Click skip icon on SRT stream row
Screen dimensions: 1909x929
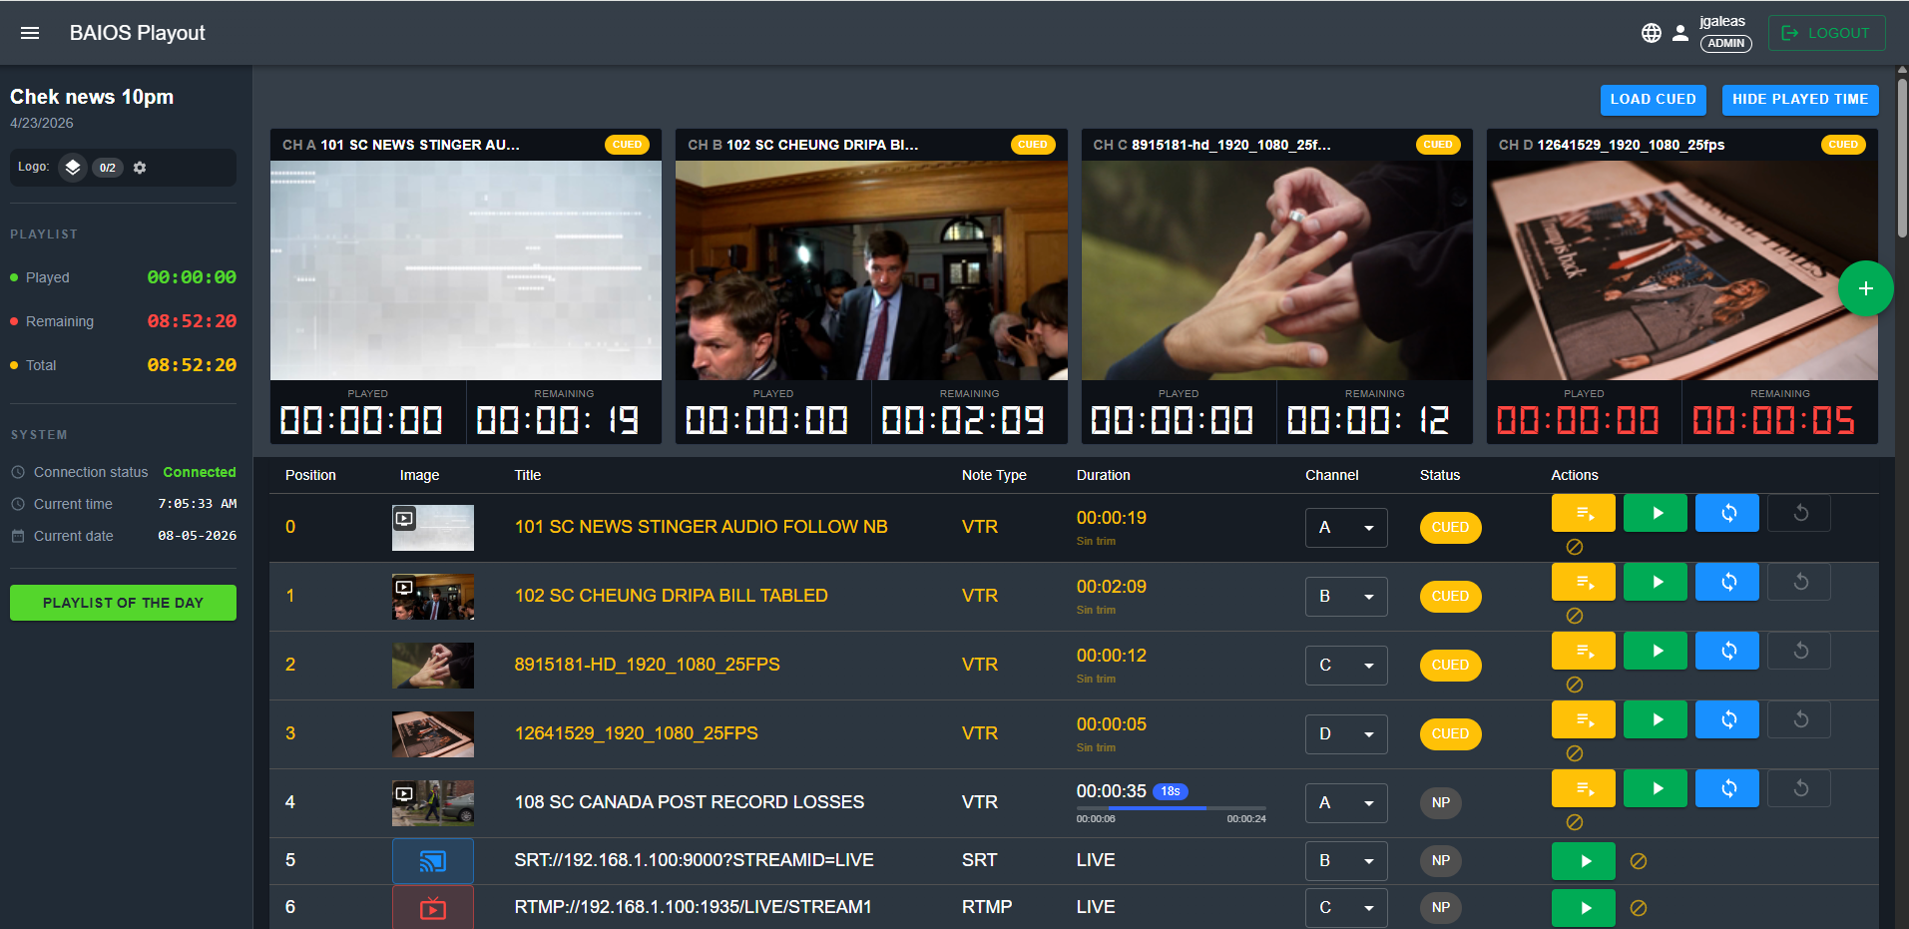(1639, 861)
